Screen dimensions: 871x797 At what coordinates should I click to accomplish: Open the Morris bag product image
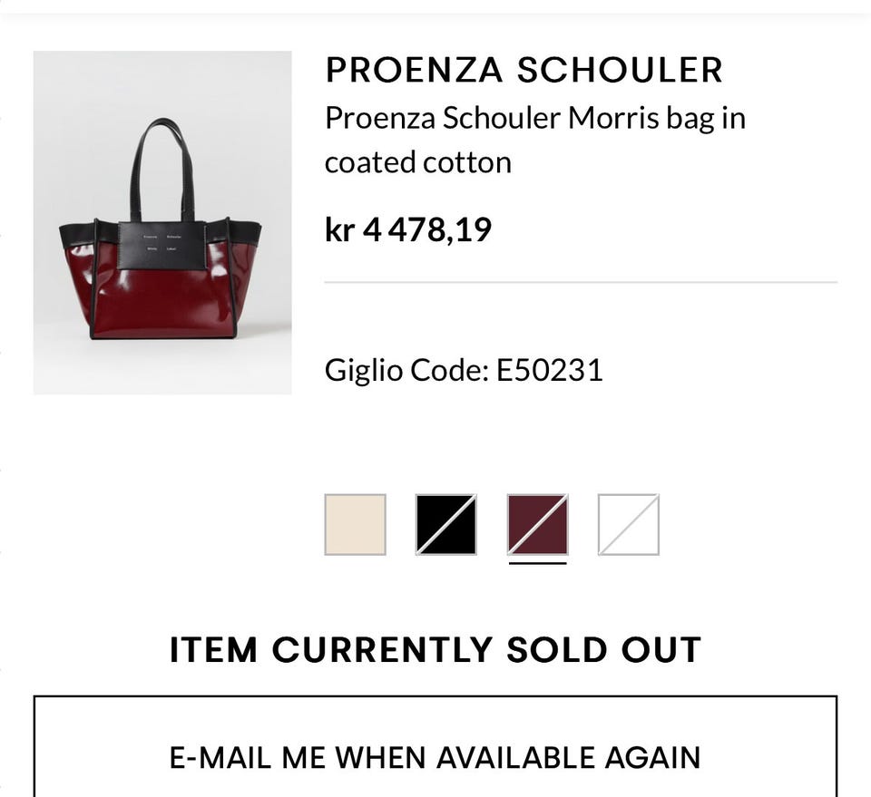(x=162, y=222)
